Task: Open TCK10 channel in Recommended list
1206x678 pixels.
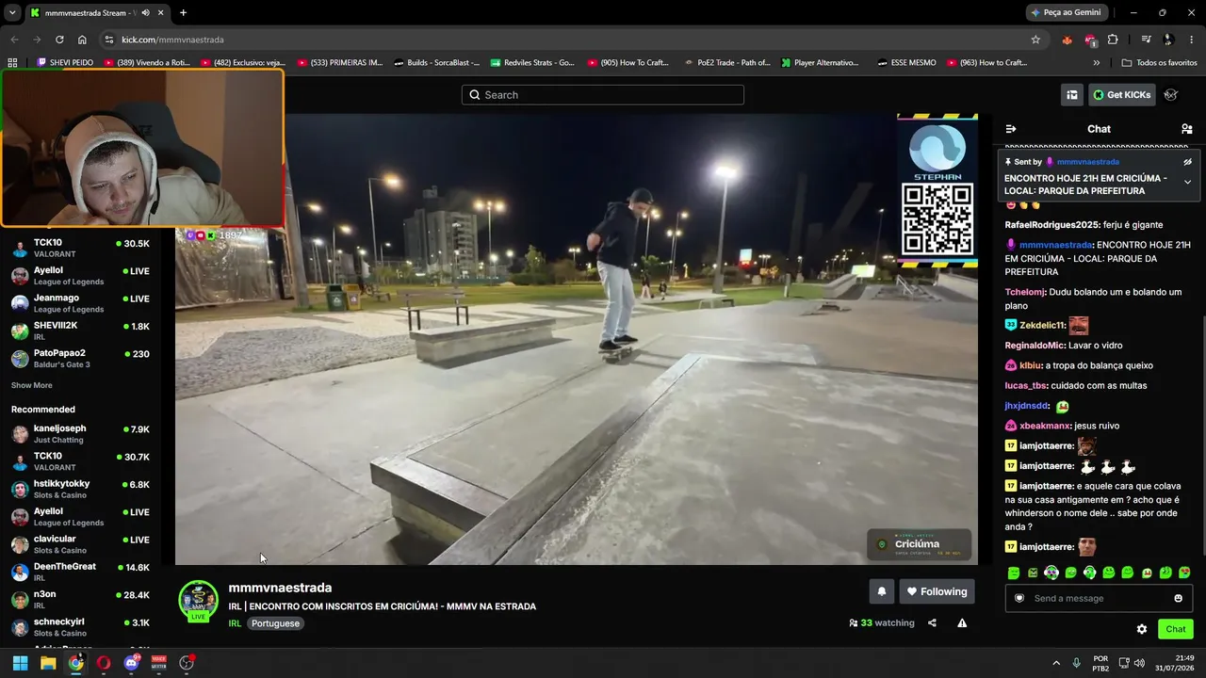Action: tap(80, 461)
